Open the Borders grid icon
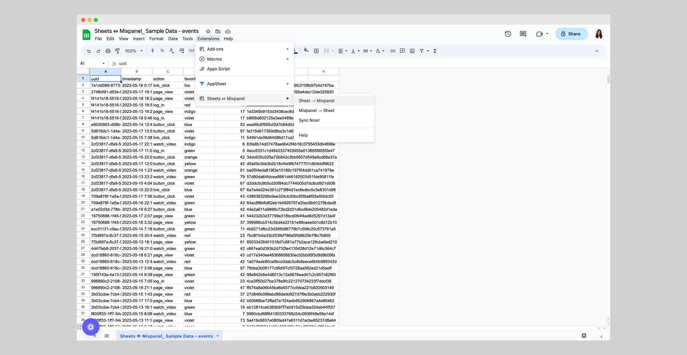Viewport: 687px width, 355px height. [x=316, y=51]
